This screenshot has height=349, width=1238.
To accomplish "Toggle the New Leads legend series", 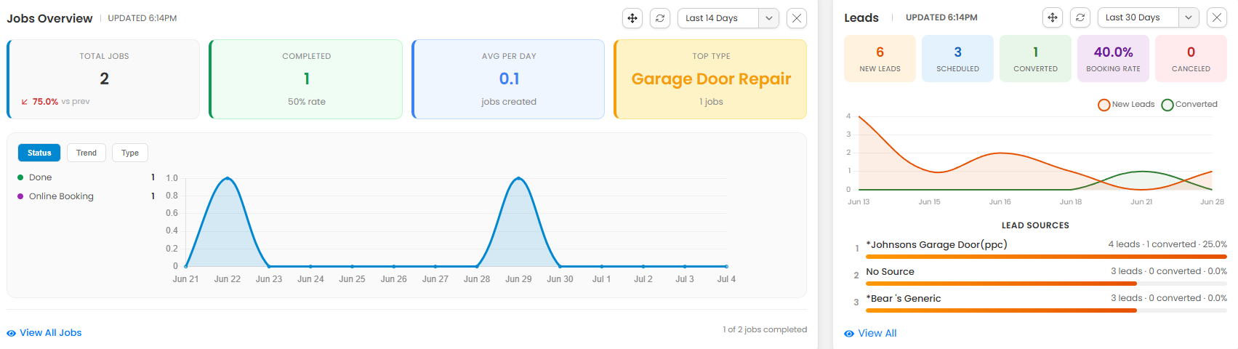I will click(x=1126, y=105).
